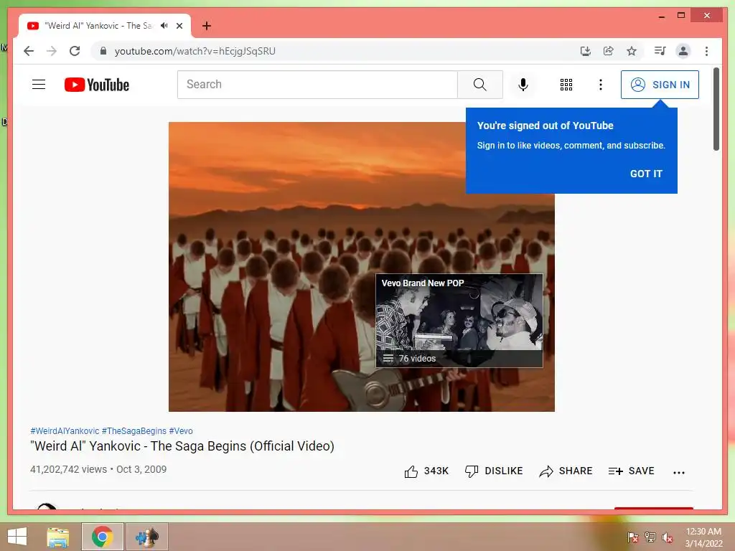Like the video with thumbs up
735x551 pixels.
click(x=426, y=471)
